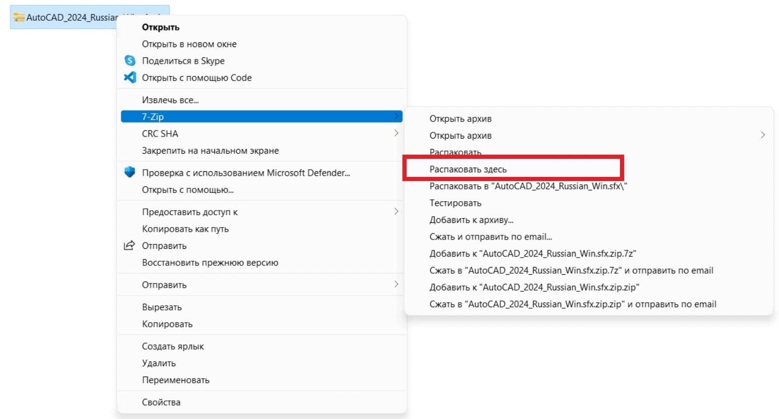779x419 pixels.
Task: Click the share arrow icon beside Отправить
Action: click(129, 246)
